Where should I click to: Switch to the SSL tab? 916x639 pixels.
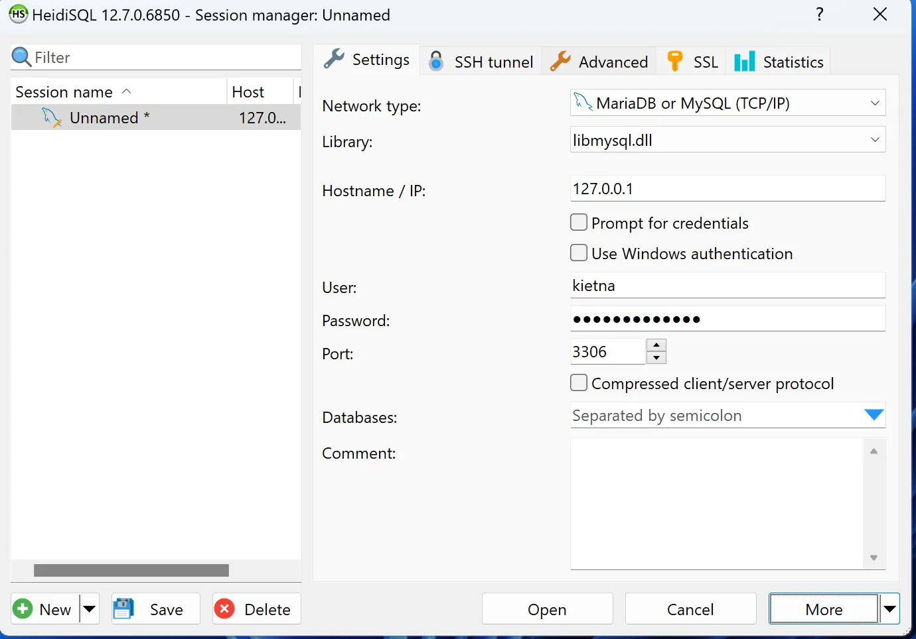pyautogui.click(x=692, y=62)
